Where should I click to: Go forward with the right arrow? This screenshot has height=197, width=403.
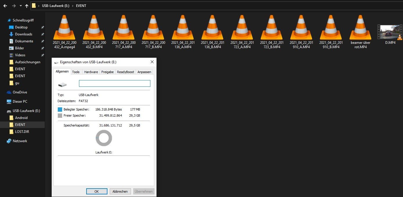(14, 6)
